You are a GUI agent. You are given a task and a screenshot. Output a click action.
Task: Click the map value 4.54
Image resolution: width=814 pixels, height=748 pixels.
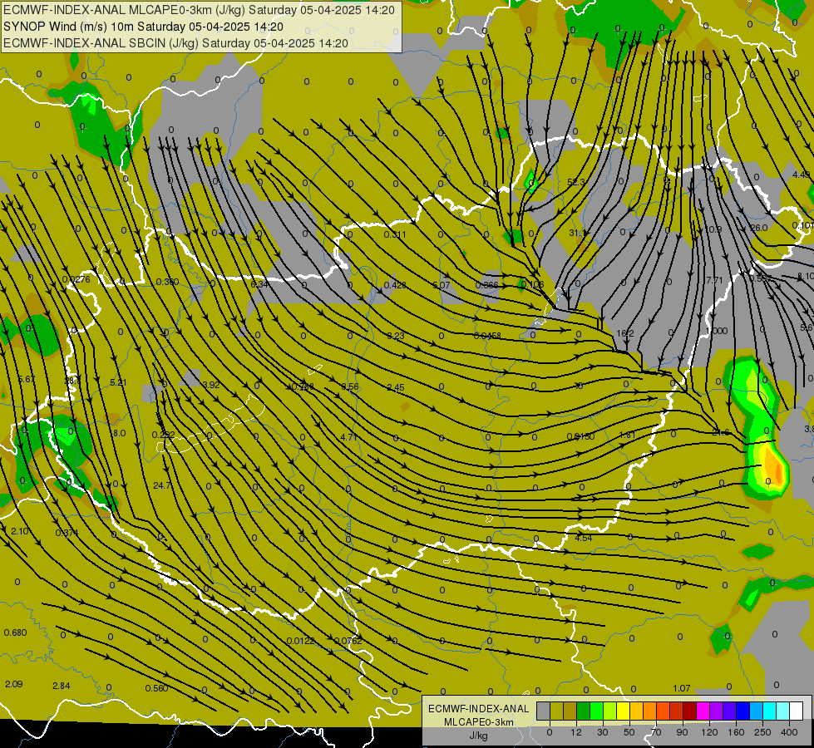point(584,538)
